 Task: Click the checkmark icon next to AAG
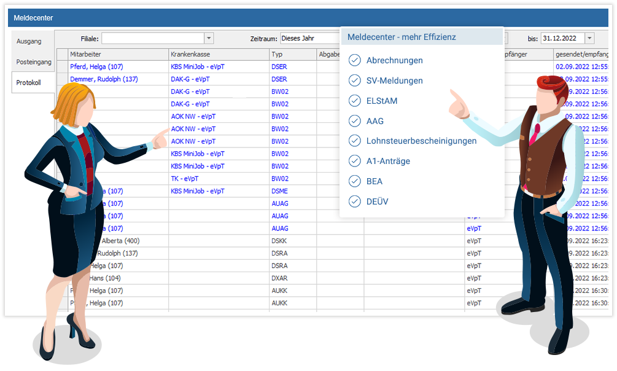coord(354,121)
